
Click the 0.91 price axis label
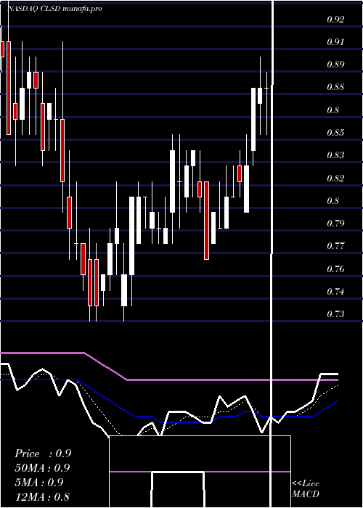click(x=335, y=42)
